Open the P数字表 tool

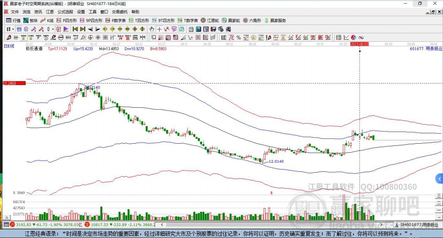coord(116,20)
